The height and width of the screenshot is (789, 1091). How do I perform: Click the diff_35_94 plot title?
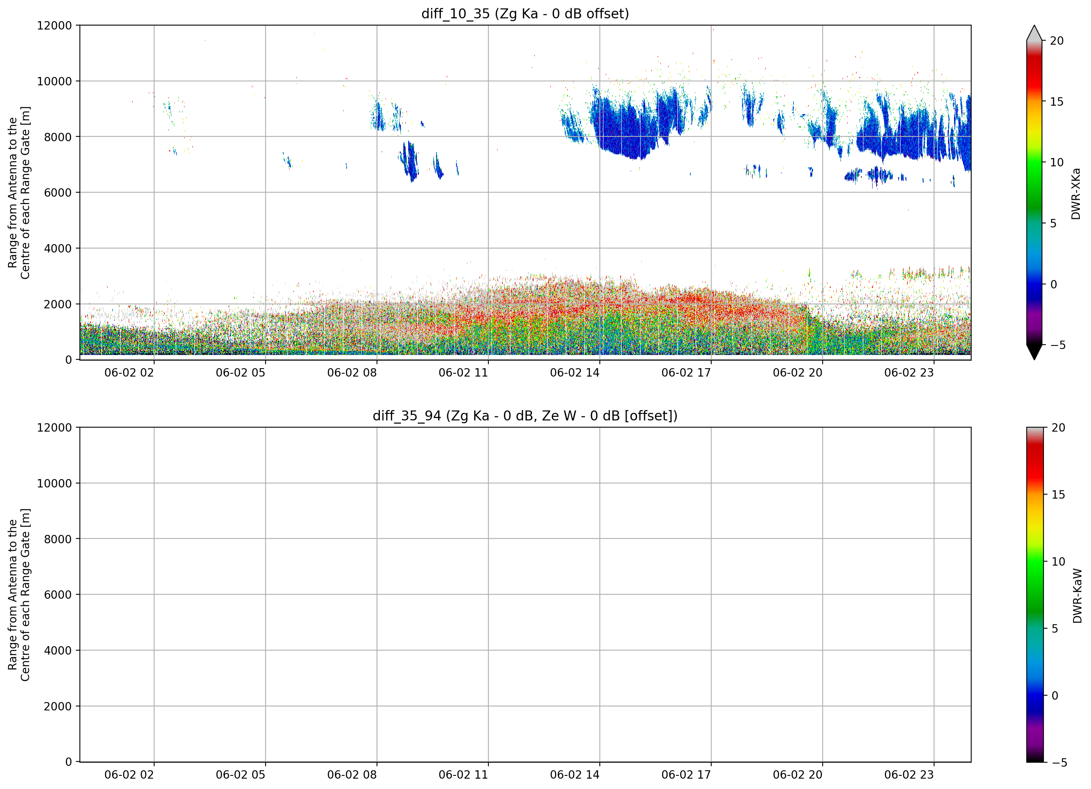click(525, 416)
